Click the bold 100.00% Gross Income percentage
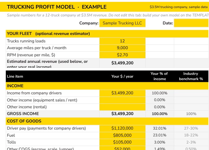This screenshot has width=209, height=150. 160,114
